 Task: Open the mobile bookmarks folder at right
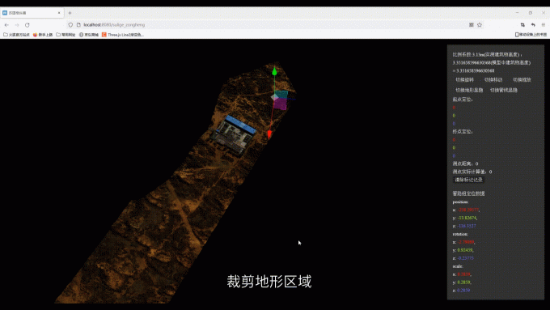(531, 35)
